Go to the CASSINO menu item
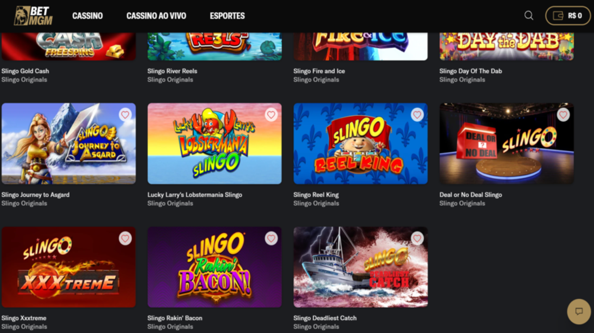This screenshot has width=594, height=333. point(88,16)
